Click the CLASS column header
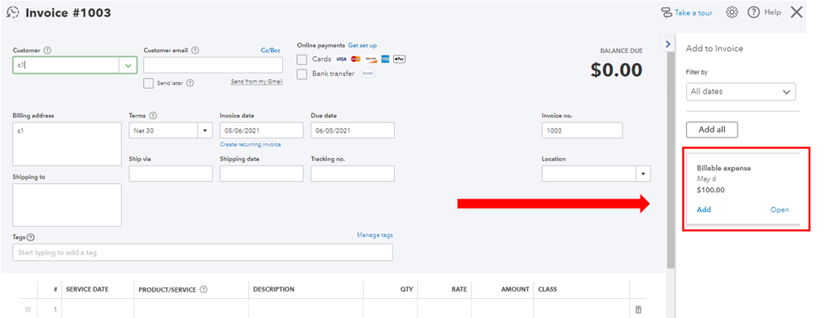Viewport: 827px width, 318px height. click(x=547, y=290)
